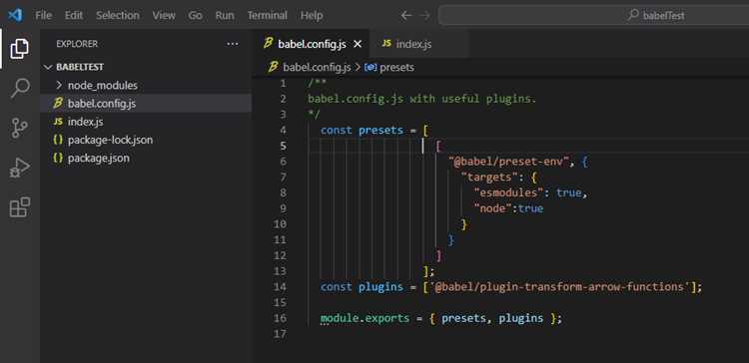Click the Babel icon in breadcrumb
The image size is (749, 363).
click(274, 67)
